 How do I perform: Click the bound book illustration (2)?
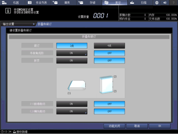(106, 85)
